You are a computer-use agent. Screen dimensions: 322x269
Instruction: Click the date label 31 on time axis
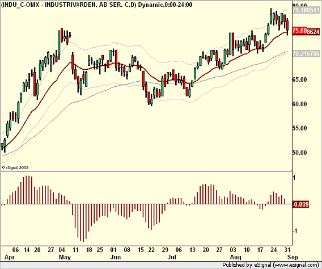click(x=287, y=250)
